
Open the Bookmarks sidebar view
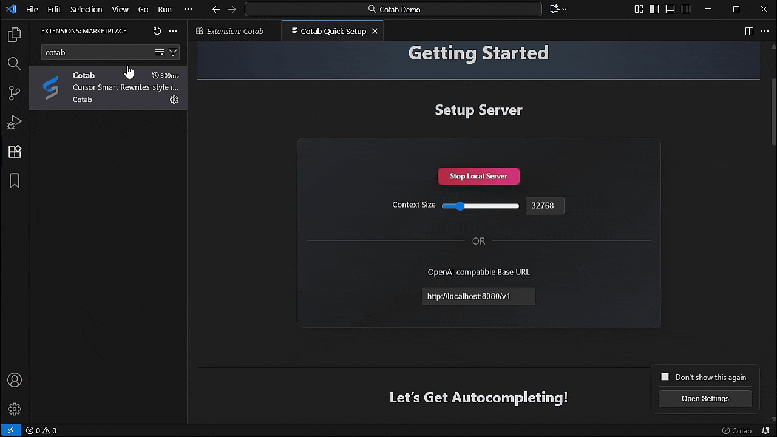[14, 180]
